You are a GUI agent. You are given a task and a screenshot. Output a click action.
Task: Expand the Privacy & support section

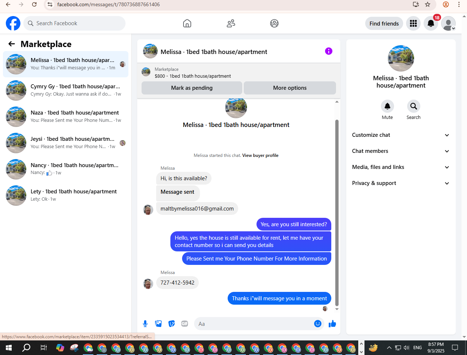401,183
